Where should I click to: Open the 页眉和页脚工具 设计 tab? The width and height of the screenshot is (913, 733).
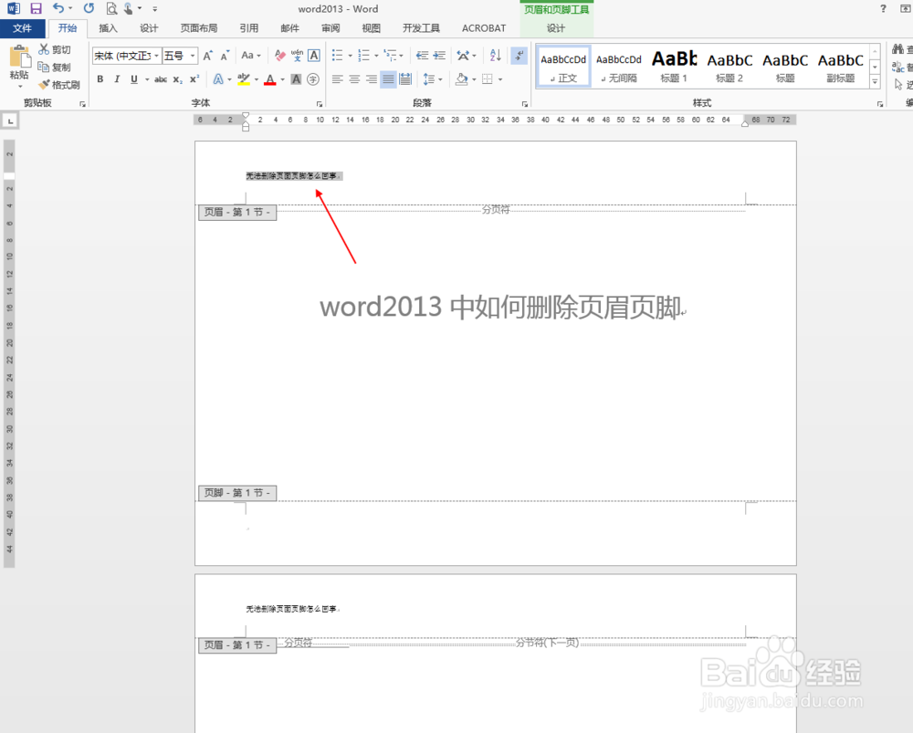click(x=556, y=28)
